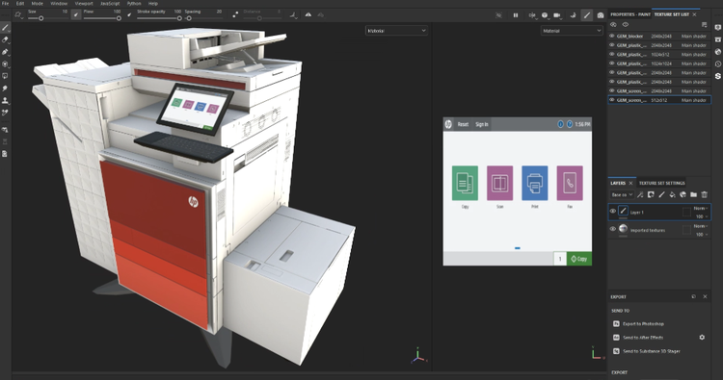Image resolution: width=723 pixels, height=380 pixels.
Task: Select the Clone stamp tool
Action: click(x=5, y=100)
